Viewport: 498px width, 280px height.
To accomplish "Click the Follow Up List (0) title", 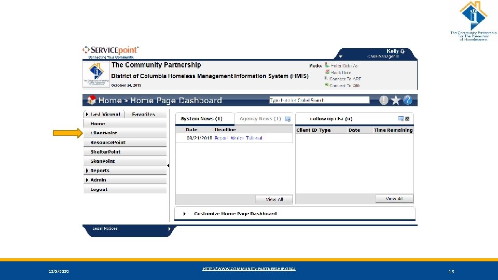I will point(331,119).
